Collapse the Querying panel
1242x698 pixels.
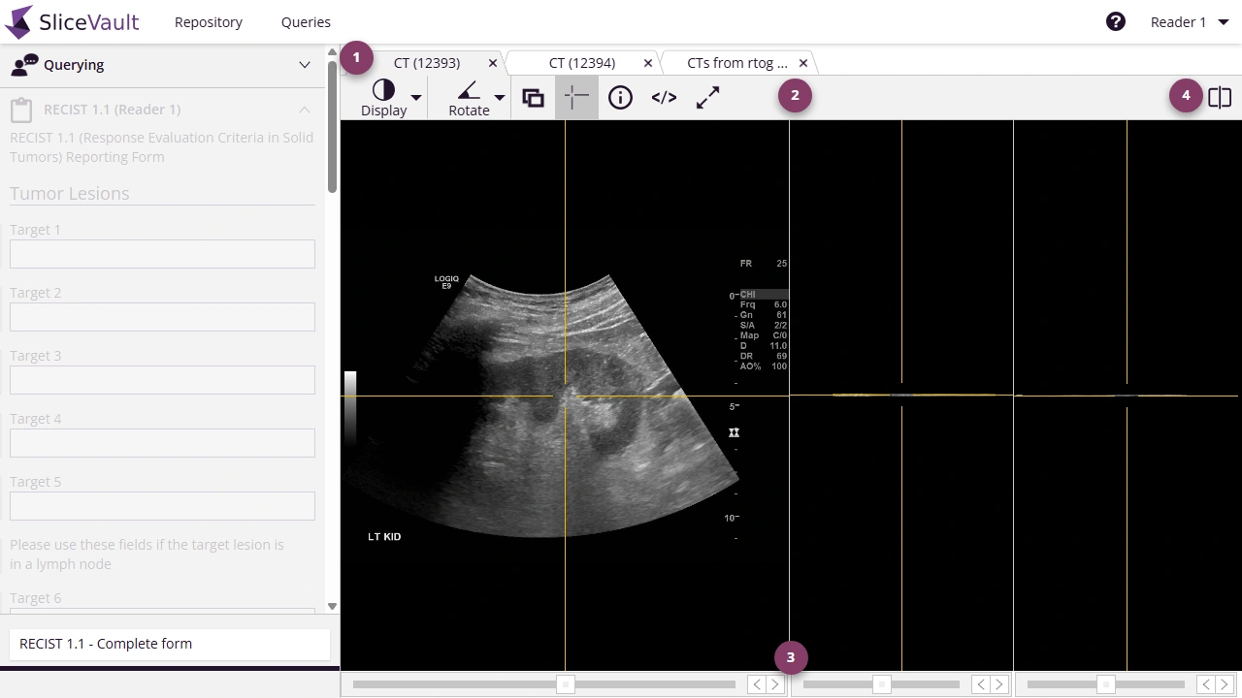(304, 65)
